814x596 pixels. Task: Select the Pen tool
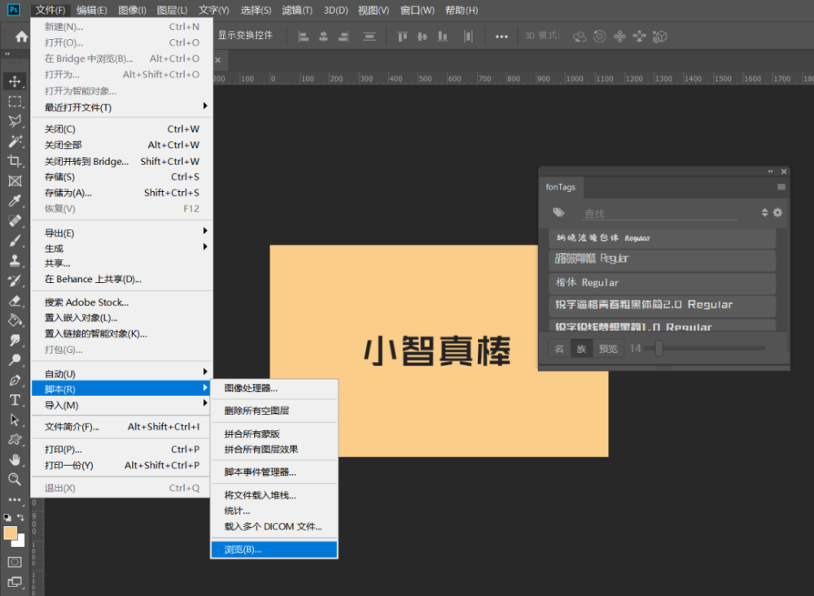(15, 381)
